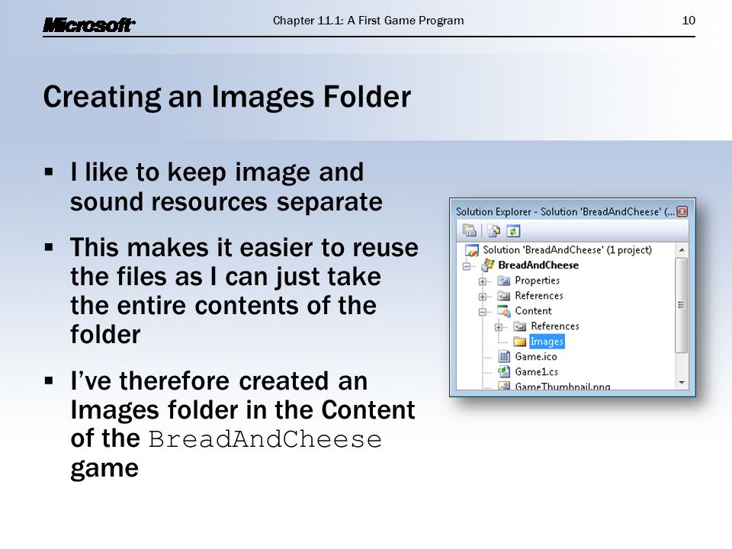Click the Content project icon
Screen dimensions: 732x549
point(504,311)
